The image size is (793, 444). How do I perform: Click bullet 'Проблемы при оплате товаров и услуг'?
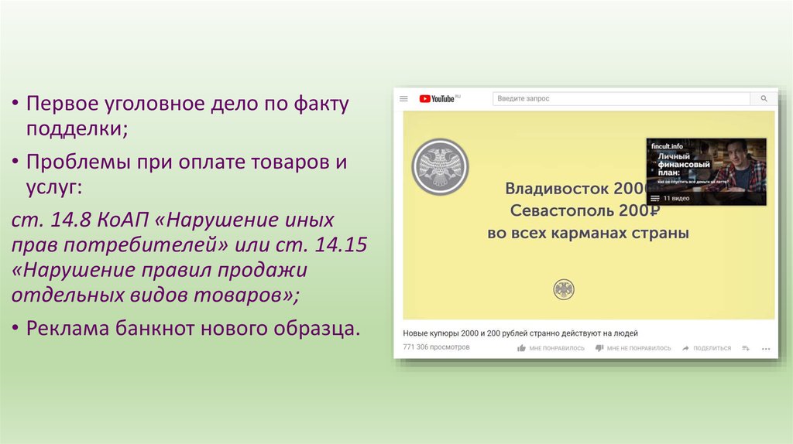point(186,174)
